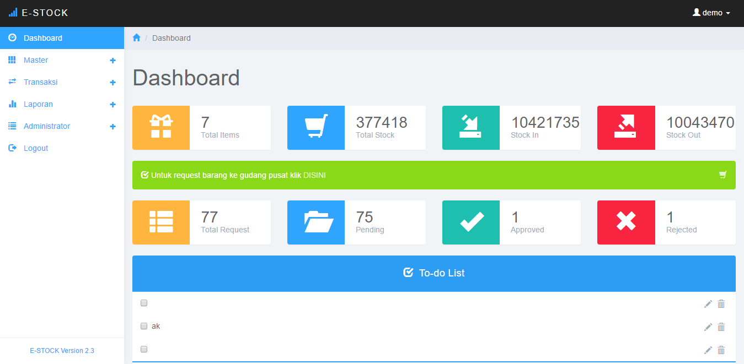Open the Transaksi sidebar menu
The width and height of the screenshot is (744, 364).
coord(62,82)
